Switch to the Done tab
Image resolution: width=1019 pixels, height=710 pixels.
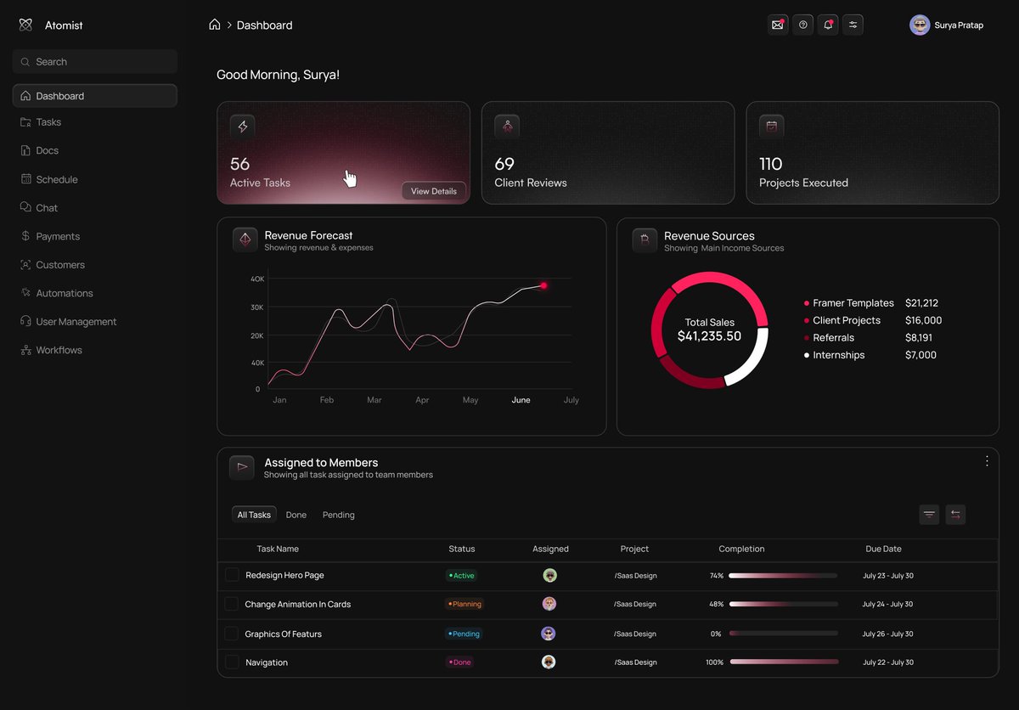296,515
